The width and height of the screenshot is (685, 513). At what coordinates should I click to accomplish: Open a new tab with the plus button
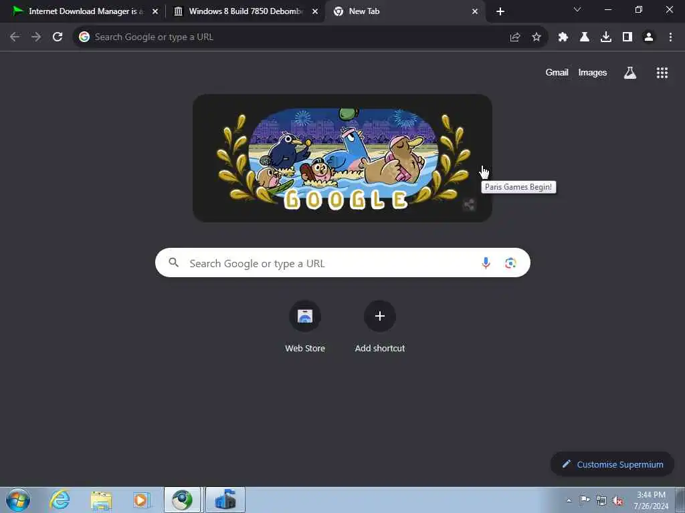pyautogui.click(x=500, y=11)
